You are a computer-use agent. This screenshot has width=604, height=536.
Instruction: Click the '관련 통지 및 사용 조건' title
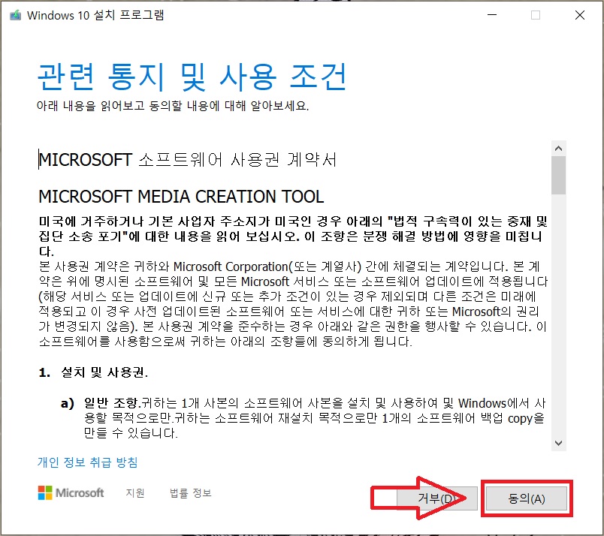(x=192, y=77)
